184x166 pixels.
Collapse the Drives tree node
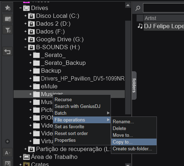[20, 8]
